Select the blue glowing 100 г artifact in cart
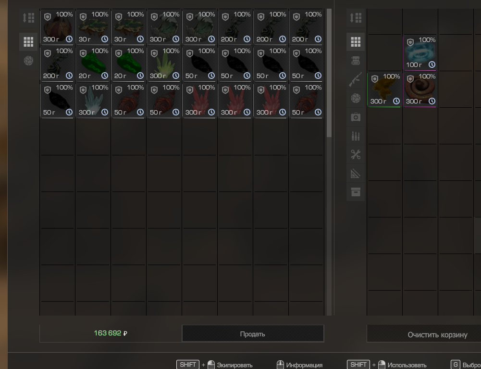The height and width of the screenshot is (369, 481). 420,53
